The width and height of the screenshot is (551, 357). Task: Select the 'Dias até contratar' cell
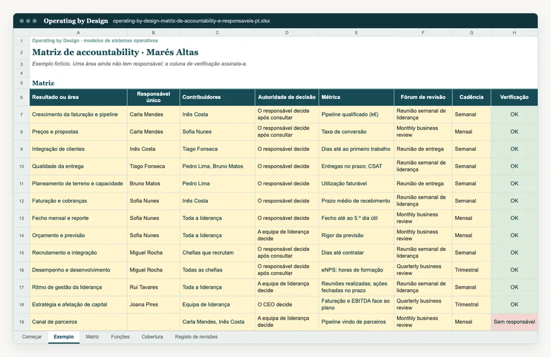coord(356,253)
